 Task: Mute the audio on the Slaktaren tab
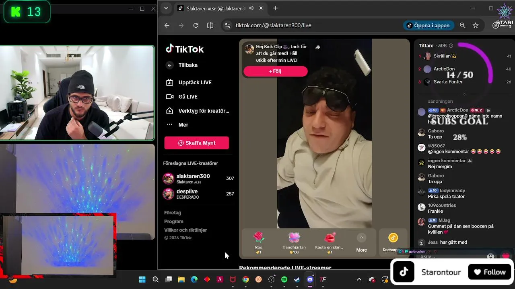point(251,8)
